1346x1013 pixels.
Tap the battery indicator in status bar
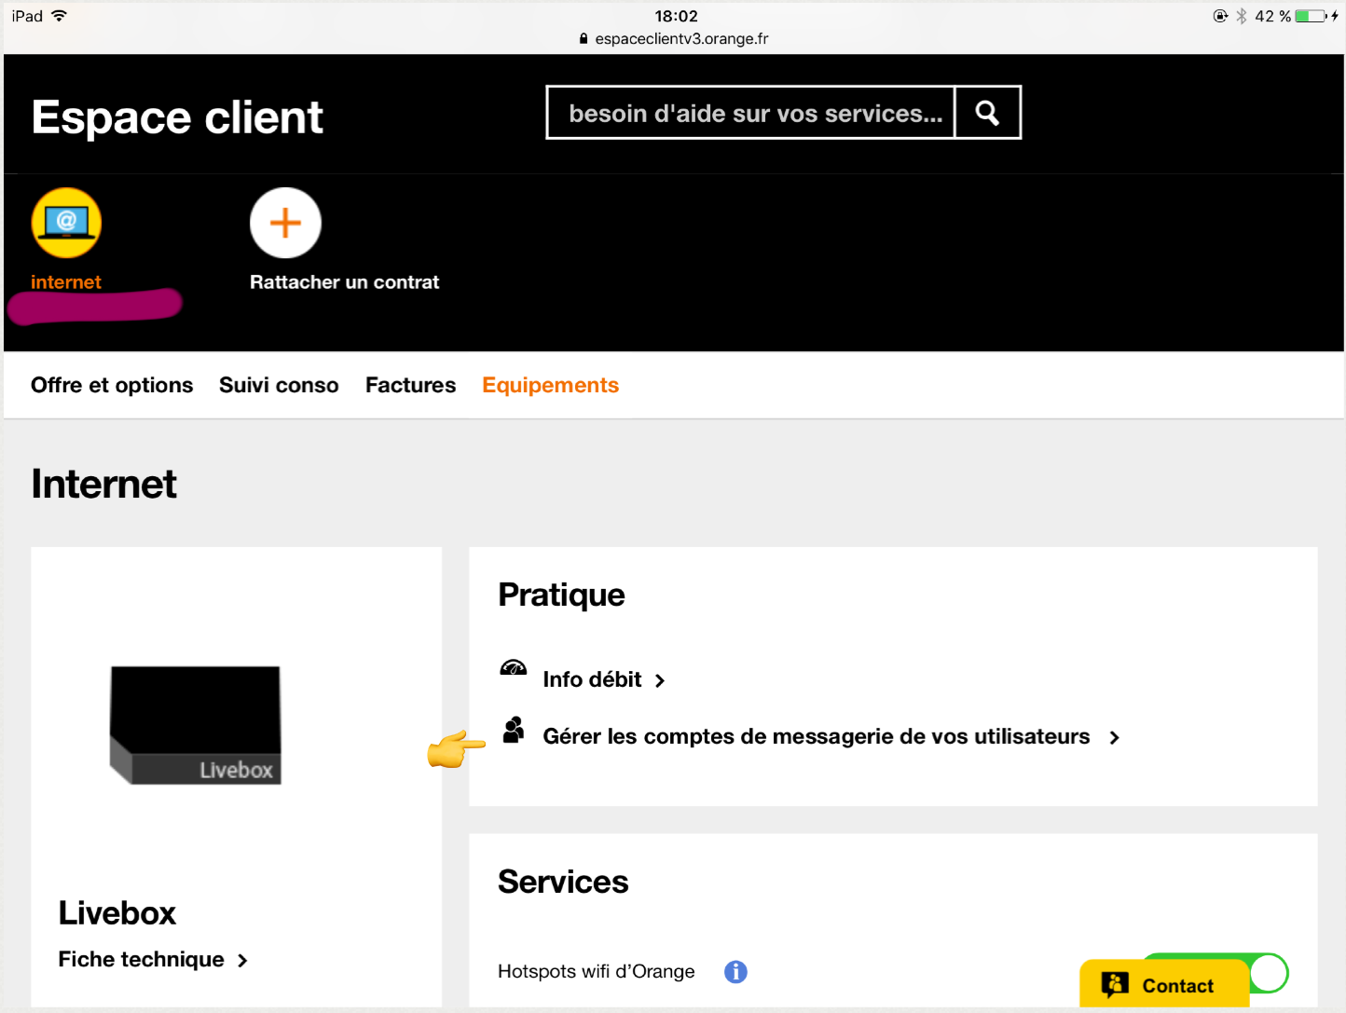click(1310, 16)
